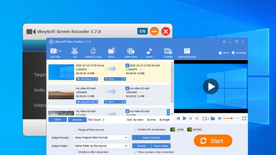Remove my video-02.mp4 with its X icon

click(168, 111)
